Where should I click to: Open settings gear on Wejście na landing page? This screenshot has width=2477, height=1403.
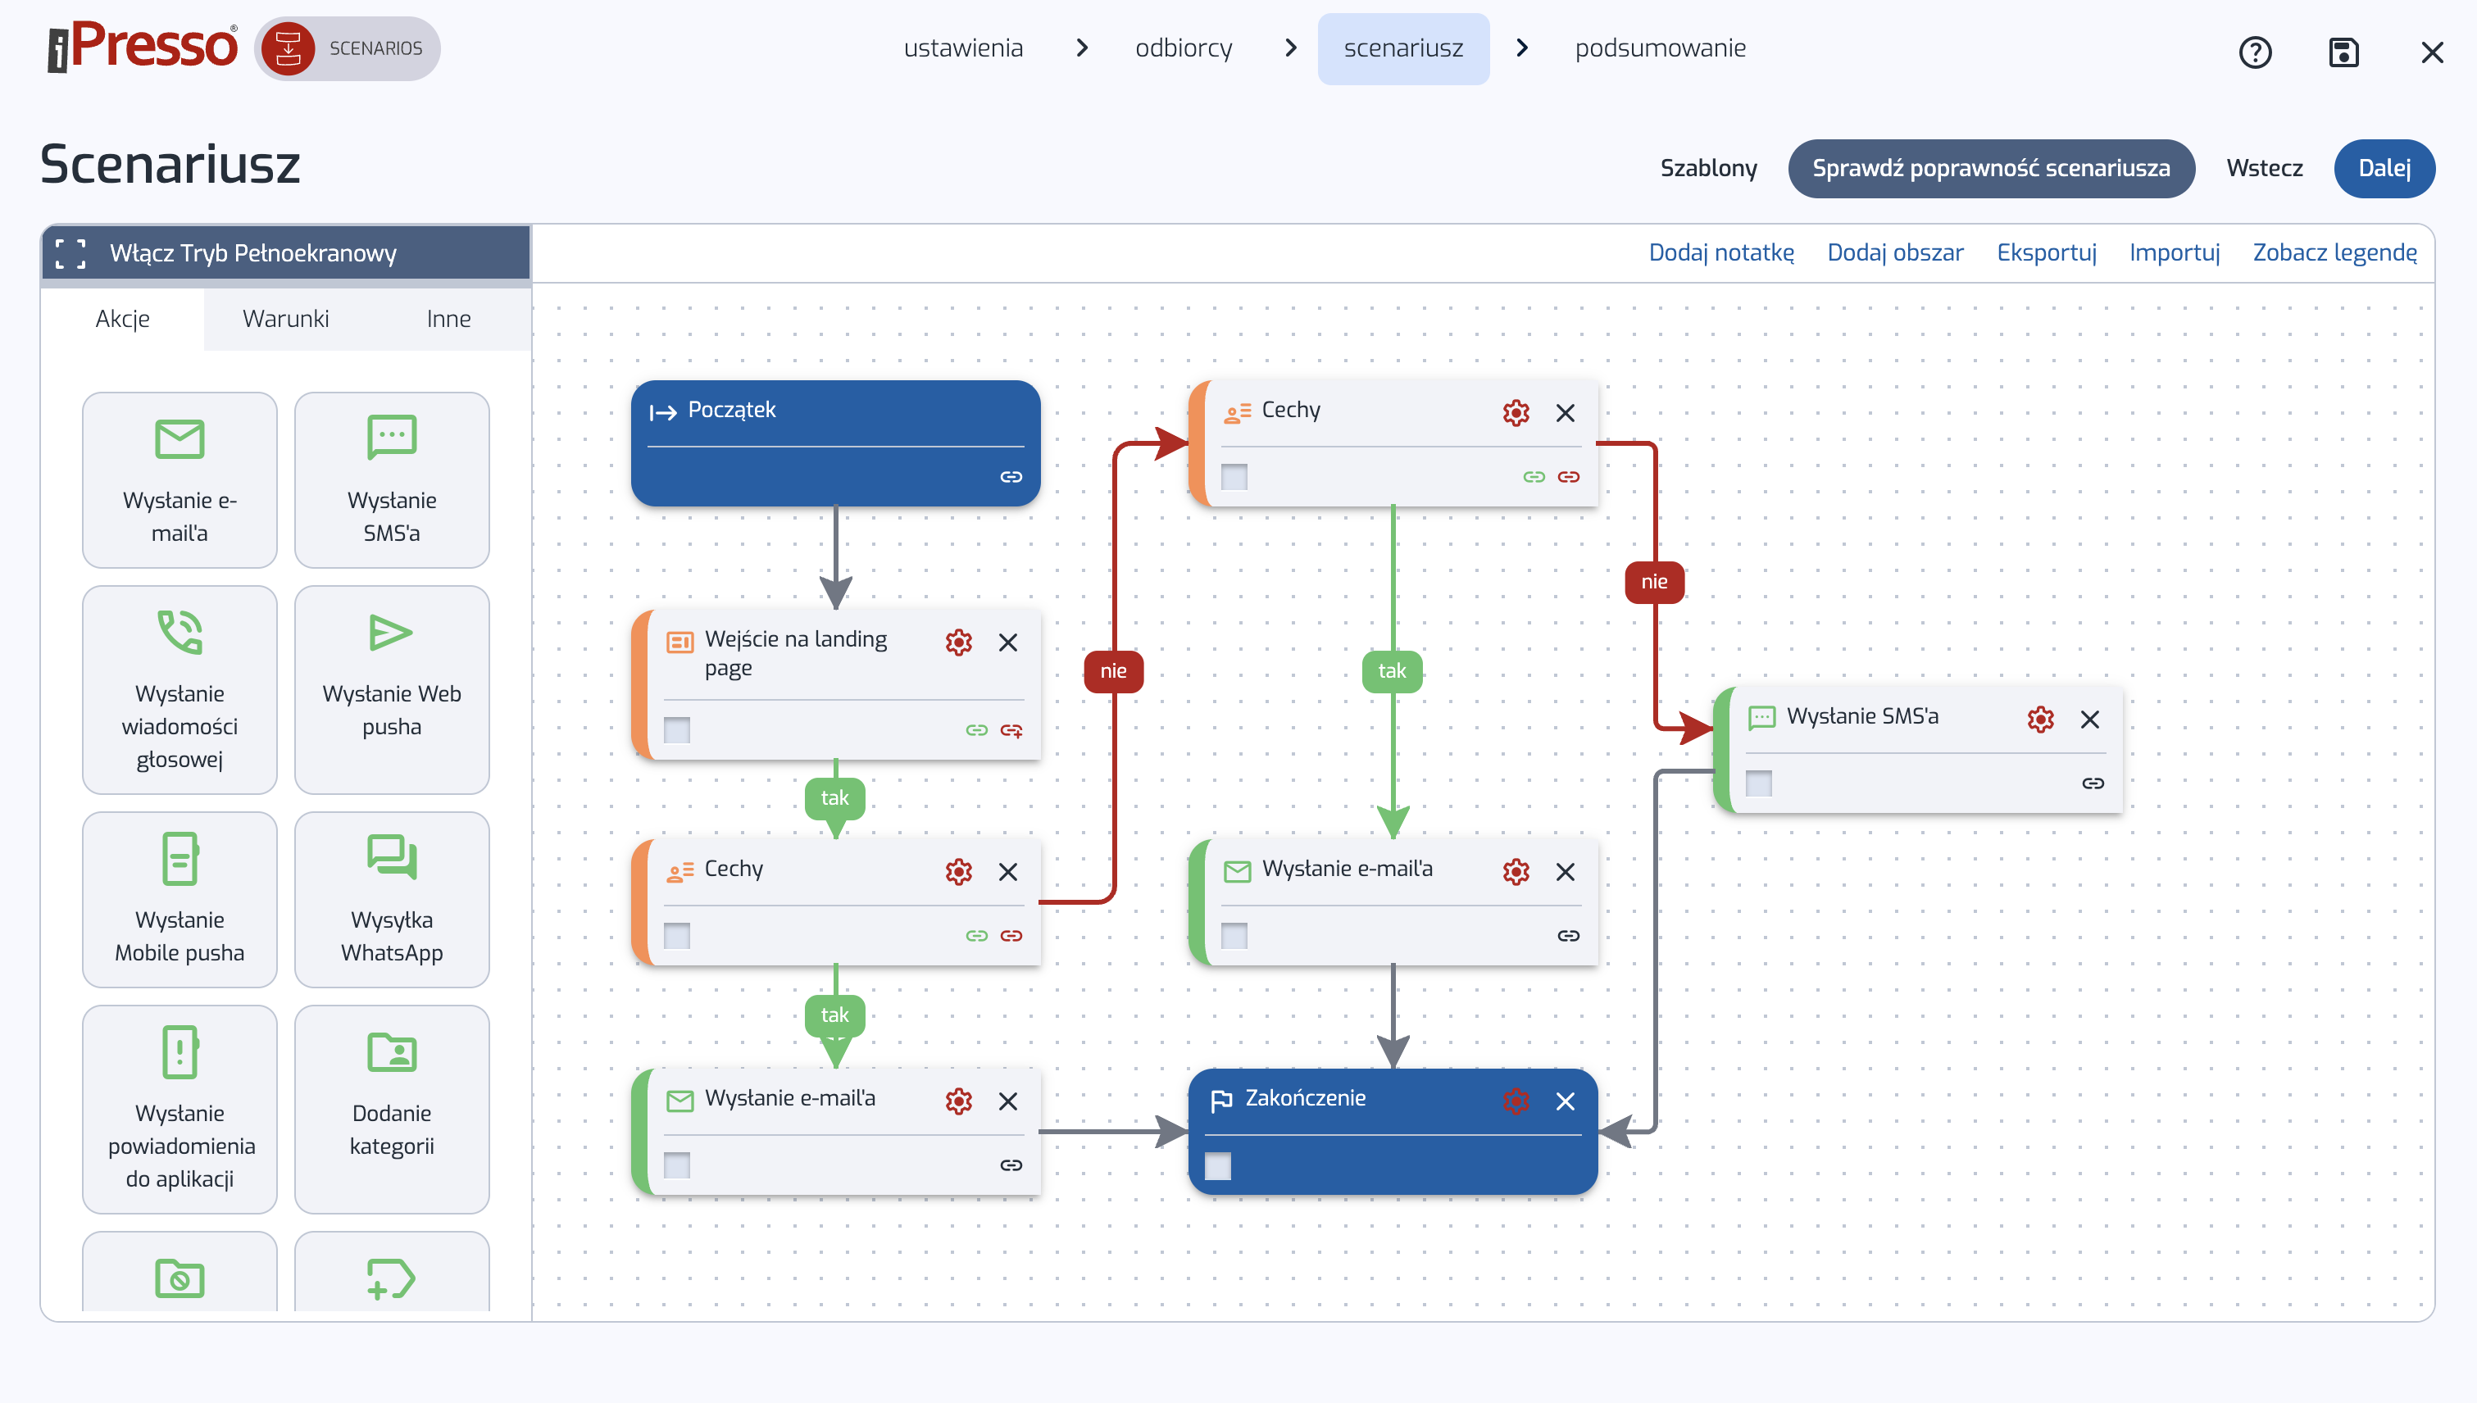click(958, 642)
